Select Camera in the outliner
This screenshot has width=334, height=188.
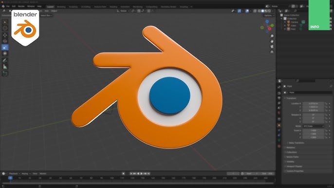294,22
